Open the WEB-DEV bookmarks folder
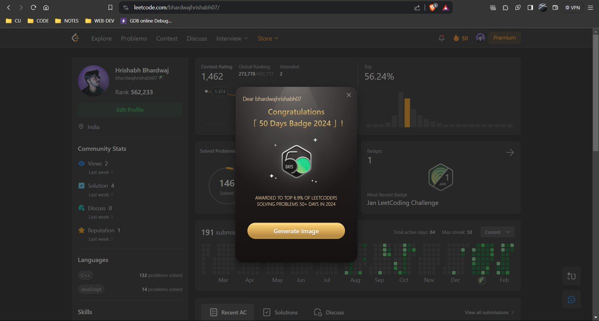 click(x=100, y=21)
